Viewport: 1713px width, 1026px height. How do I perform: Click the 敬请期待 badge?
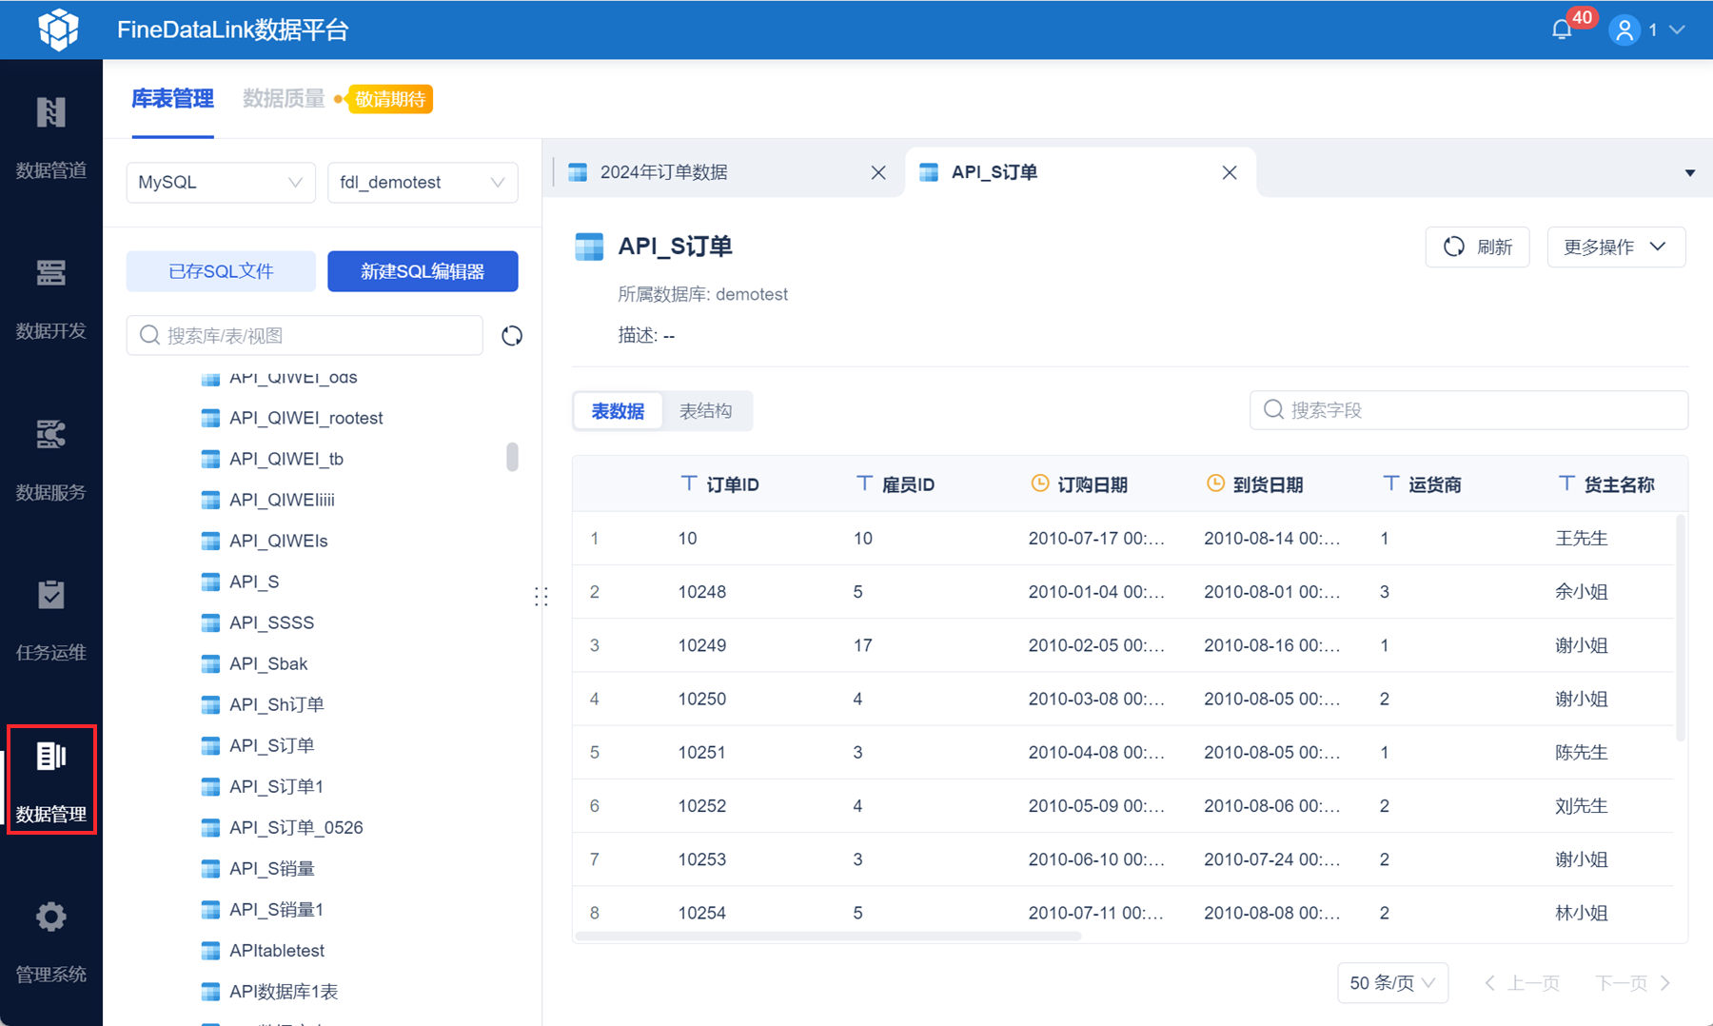390,99
